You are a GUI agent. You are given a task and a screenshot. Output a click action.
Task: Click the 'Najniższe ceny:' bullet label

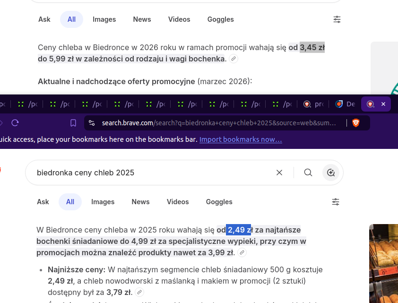pos(77,269)
